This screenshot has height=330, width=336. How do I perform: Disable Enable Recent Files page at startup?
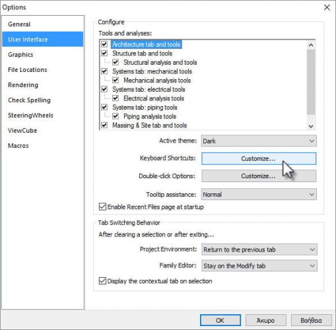point(102,207)
